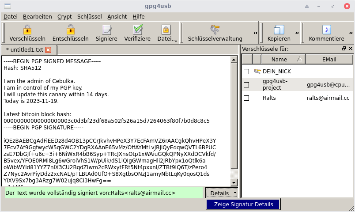Select the gpg4usb-project key name
Viewport: 355px width, 212px height.
coord(275,84)
